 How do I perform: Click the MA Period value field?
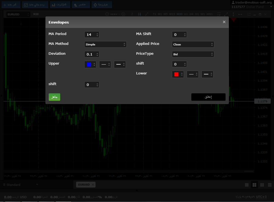(92, 34)
